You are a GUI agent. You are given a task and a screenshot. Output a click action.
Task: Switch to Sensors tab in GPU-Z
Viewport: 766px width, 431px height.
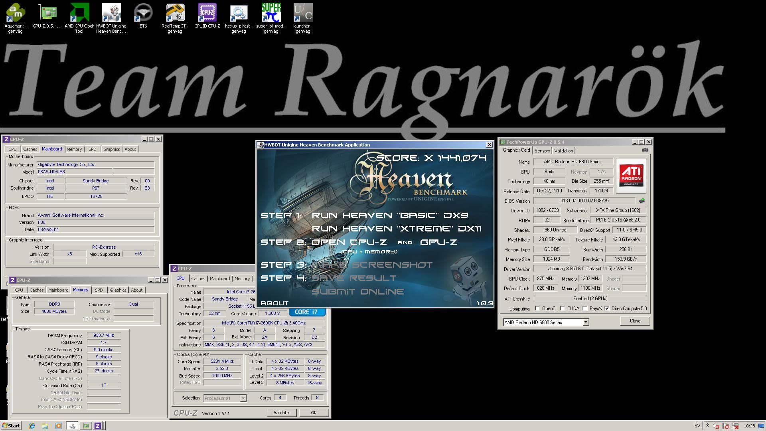542,150
